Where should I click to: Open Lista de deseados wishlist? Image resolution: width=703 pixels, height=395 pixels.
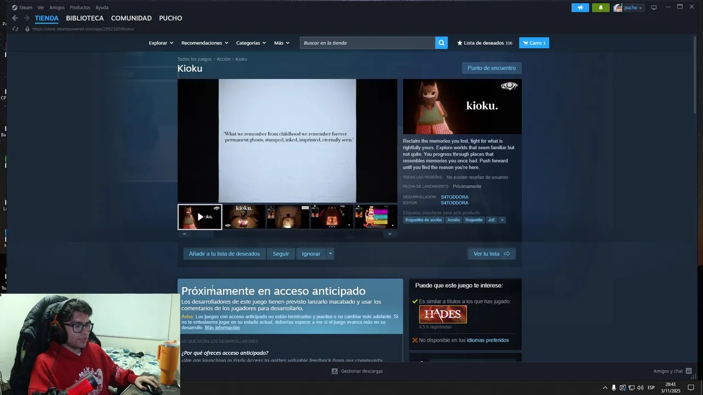pyautogui.click(x=484, y=43)
